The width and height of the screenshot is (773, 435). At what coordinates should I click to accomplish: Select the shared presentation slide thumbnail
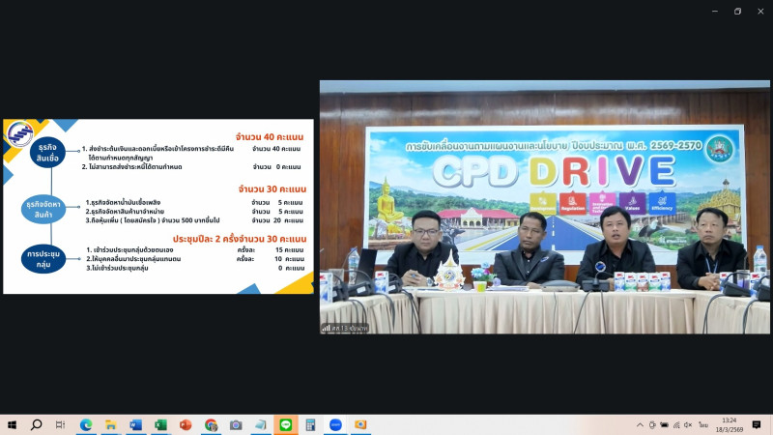158,205
